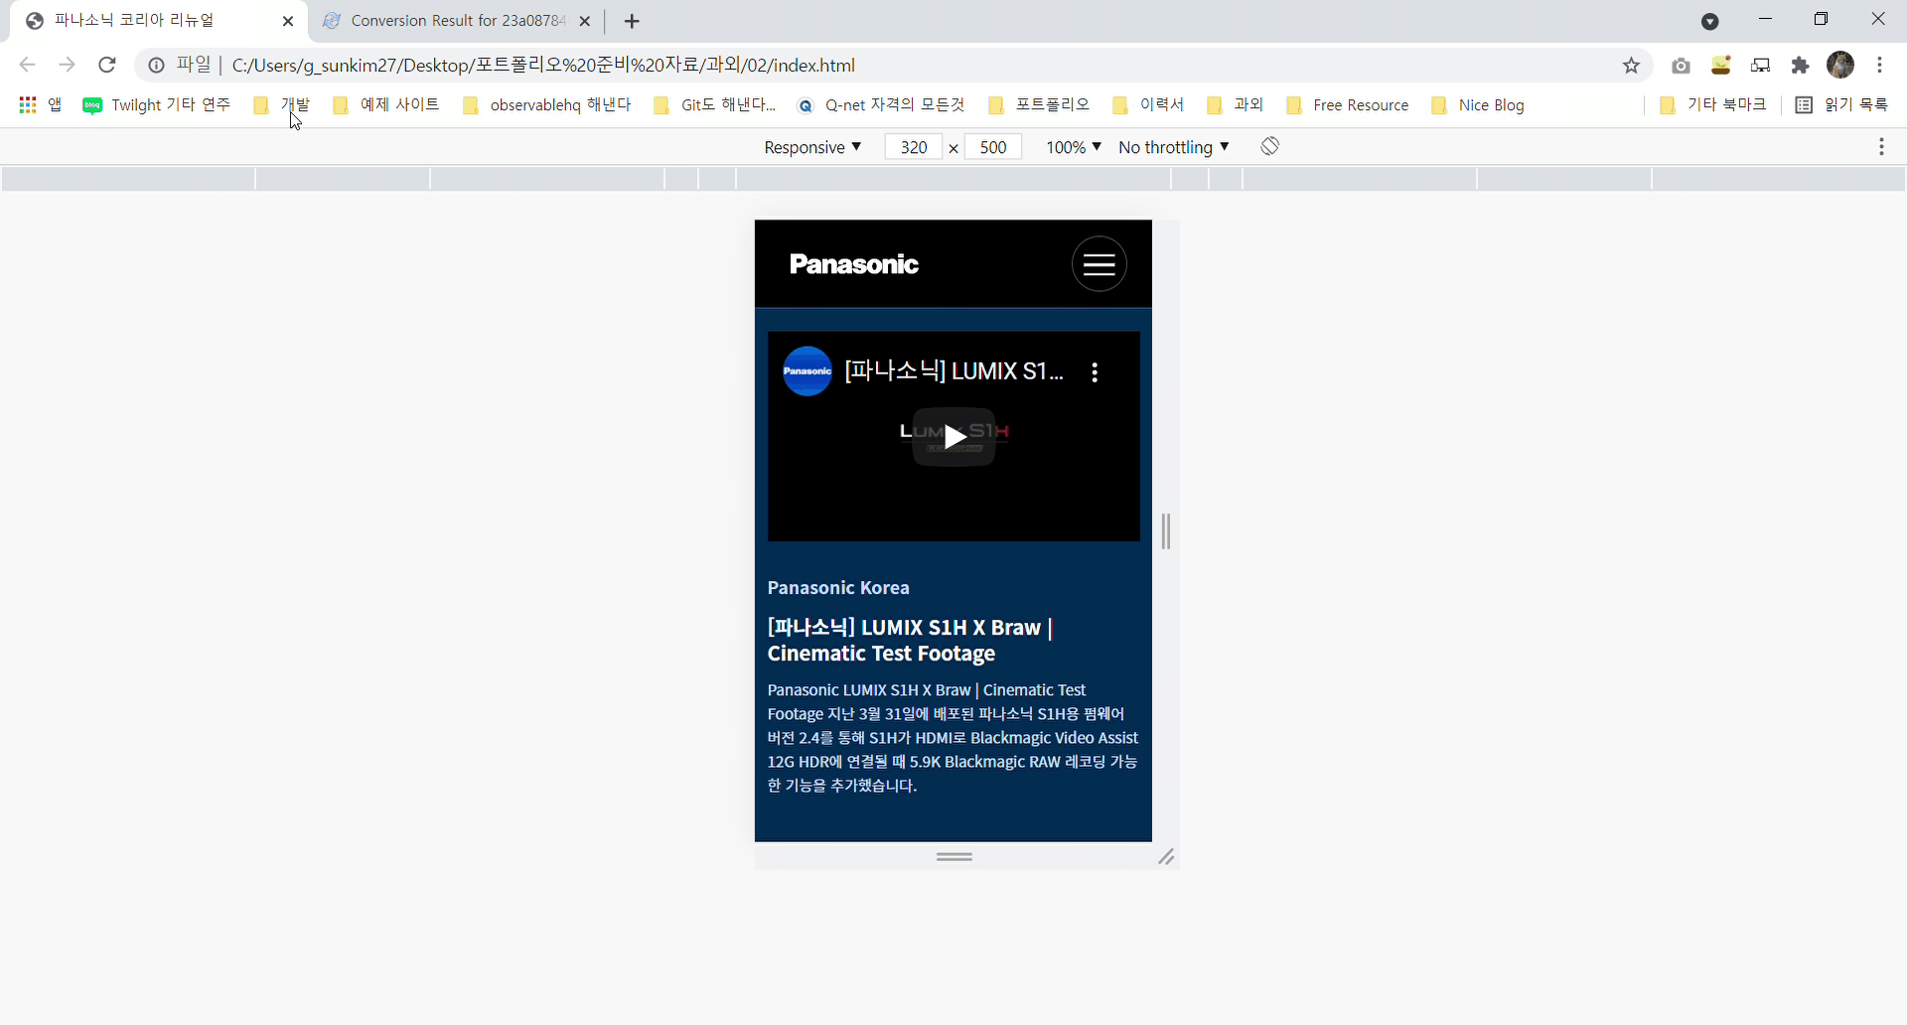
Task: Open the Extensions puzzle-piece icon
Action: [x=1800, y=66]
